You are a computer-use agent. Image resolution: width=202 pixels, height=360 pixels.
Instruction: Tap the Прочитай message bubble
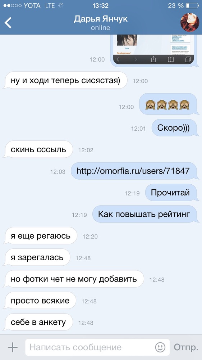pos(170,192)
